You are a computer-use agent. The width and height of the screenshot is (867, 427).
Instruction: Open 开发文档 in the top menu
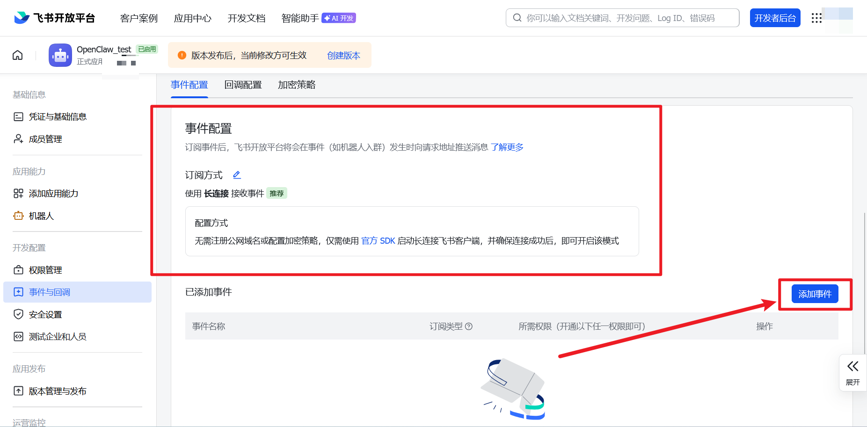(x=246, y=18)
